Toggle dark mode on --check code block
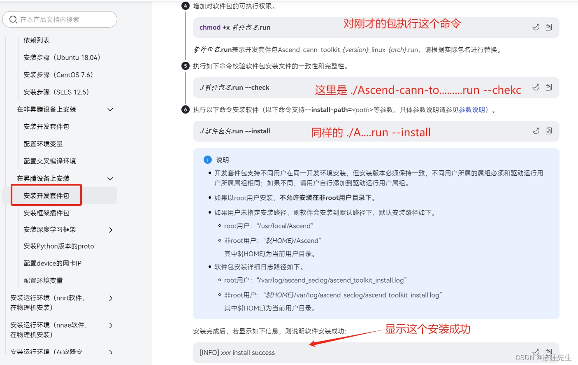Image resolution: width=578 pixels, height=365 pixels. [536, 87]
